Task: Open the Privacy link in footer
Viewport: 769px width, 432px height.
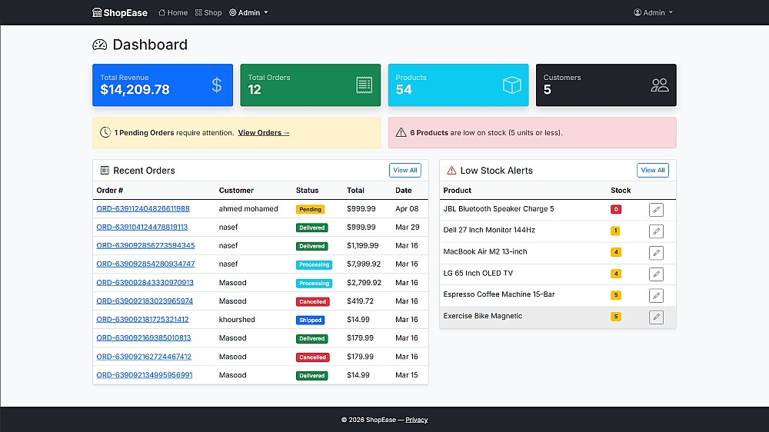Action: coord(416,420)
